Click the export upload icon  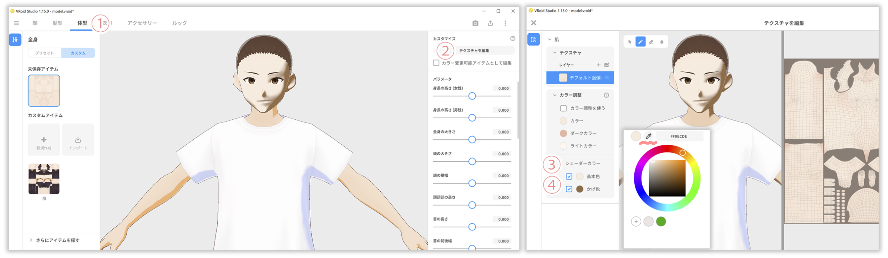(490, 23)
